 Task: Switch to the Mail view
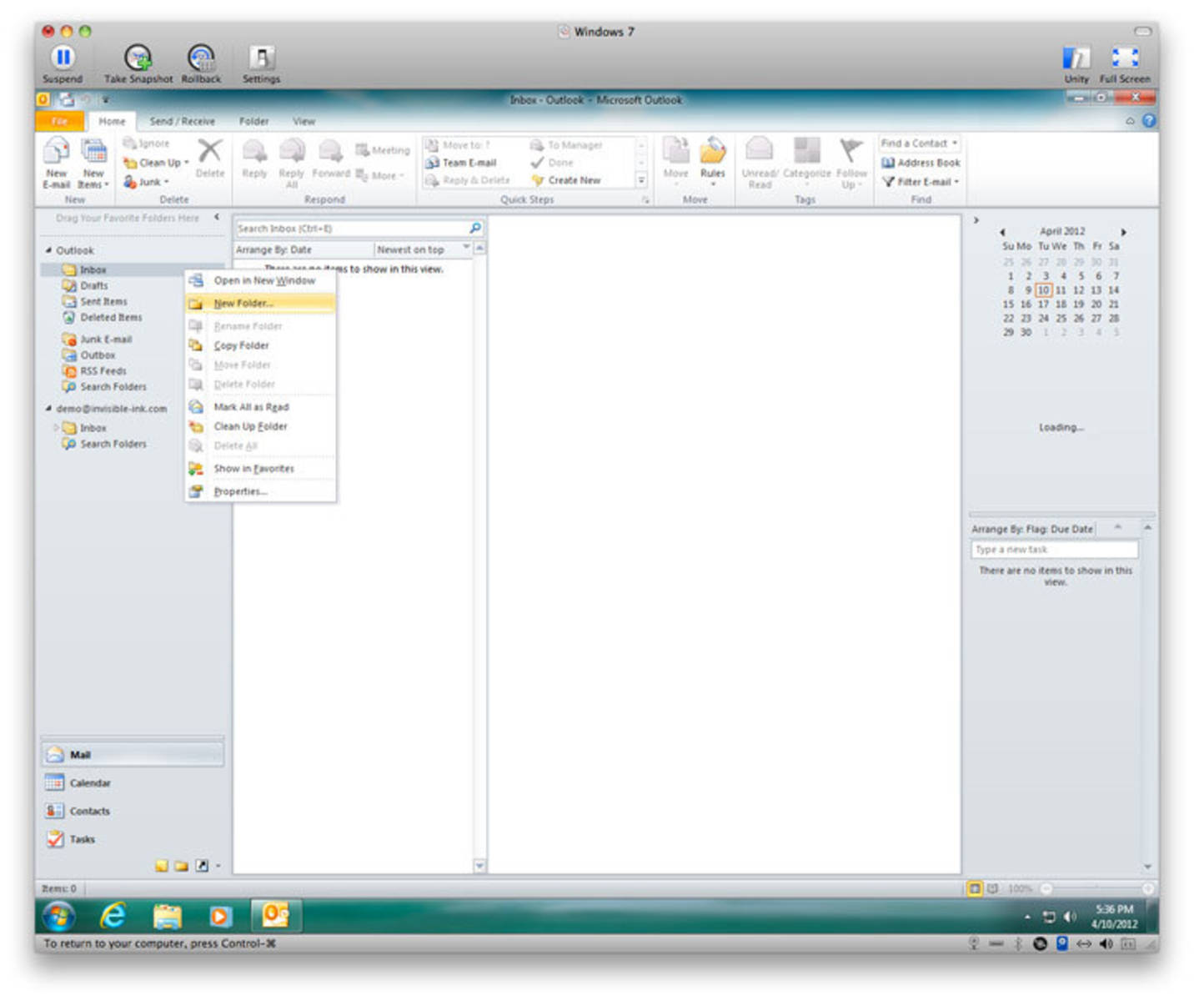click(x=133, y=754)
